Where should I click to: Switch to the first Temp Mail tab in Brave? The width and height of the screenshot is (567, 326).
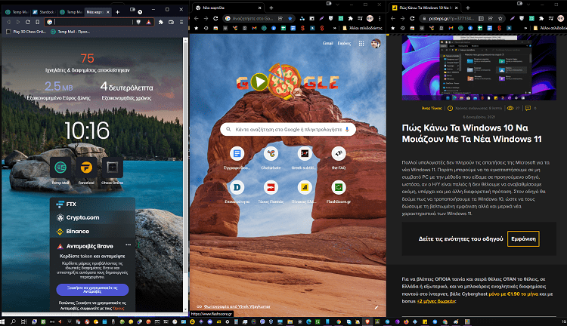(17, 12)
